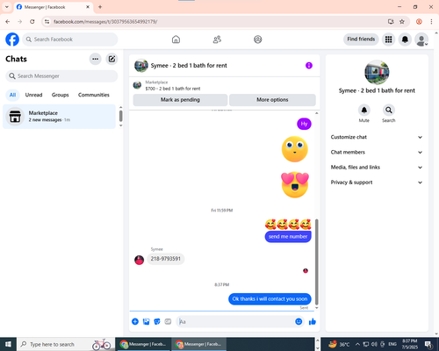Click the Facebook logo
Image resolution: width=439 pixels, height=351 pixels.
(12, 39)
